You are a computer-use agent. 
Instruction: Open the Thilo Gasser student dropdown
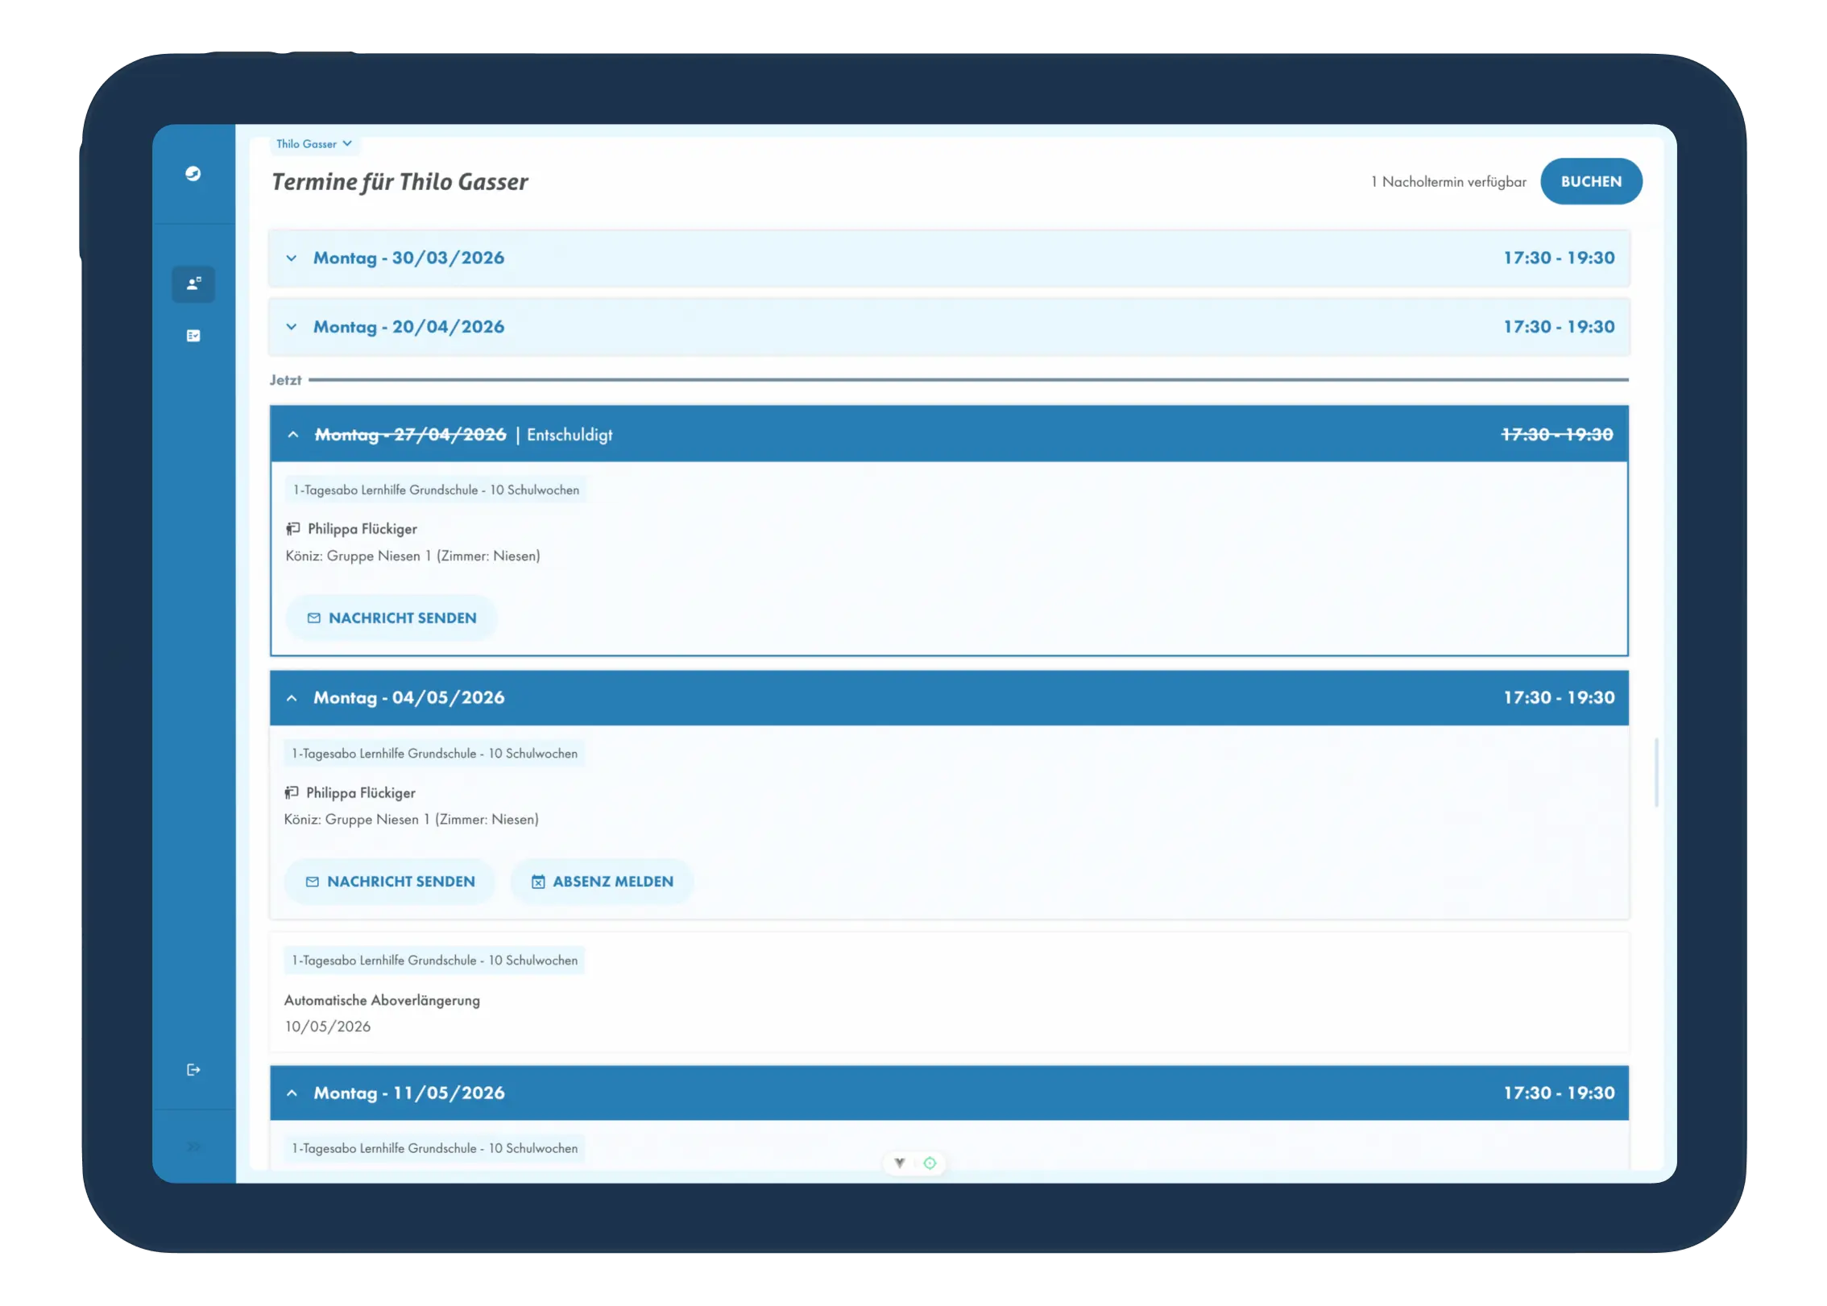pyautogui.click(x=314, y=144)
